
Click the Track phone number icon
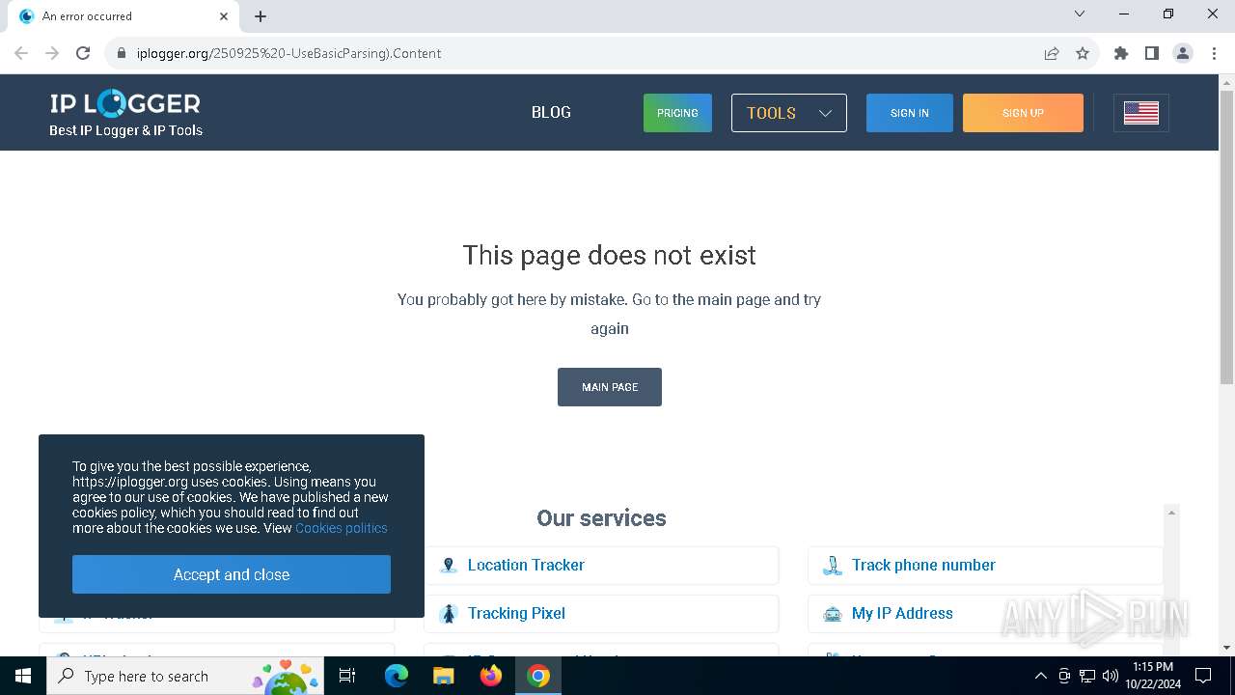tap(832, 566)
